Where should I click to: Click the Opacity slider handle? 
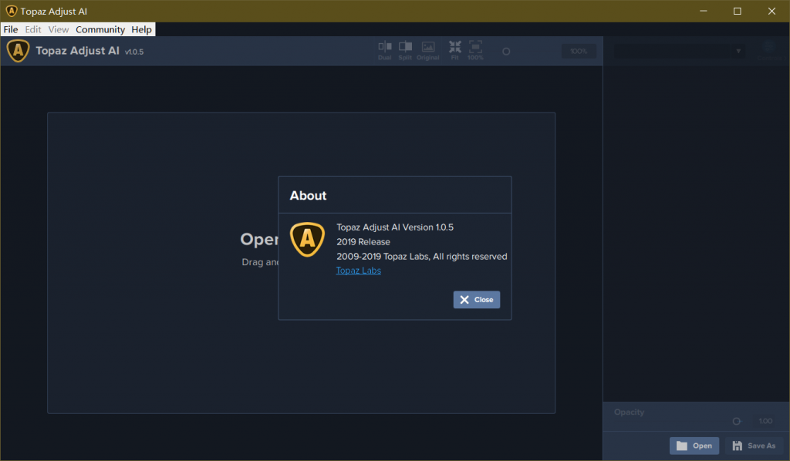[x=737, y=421]
